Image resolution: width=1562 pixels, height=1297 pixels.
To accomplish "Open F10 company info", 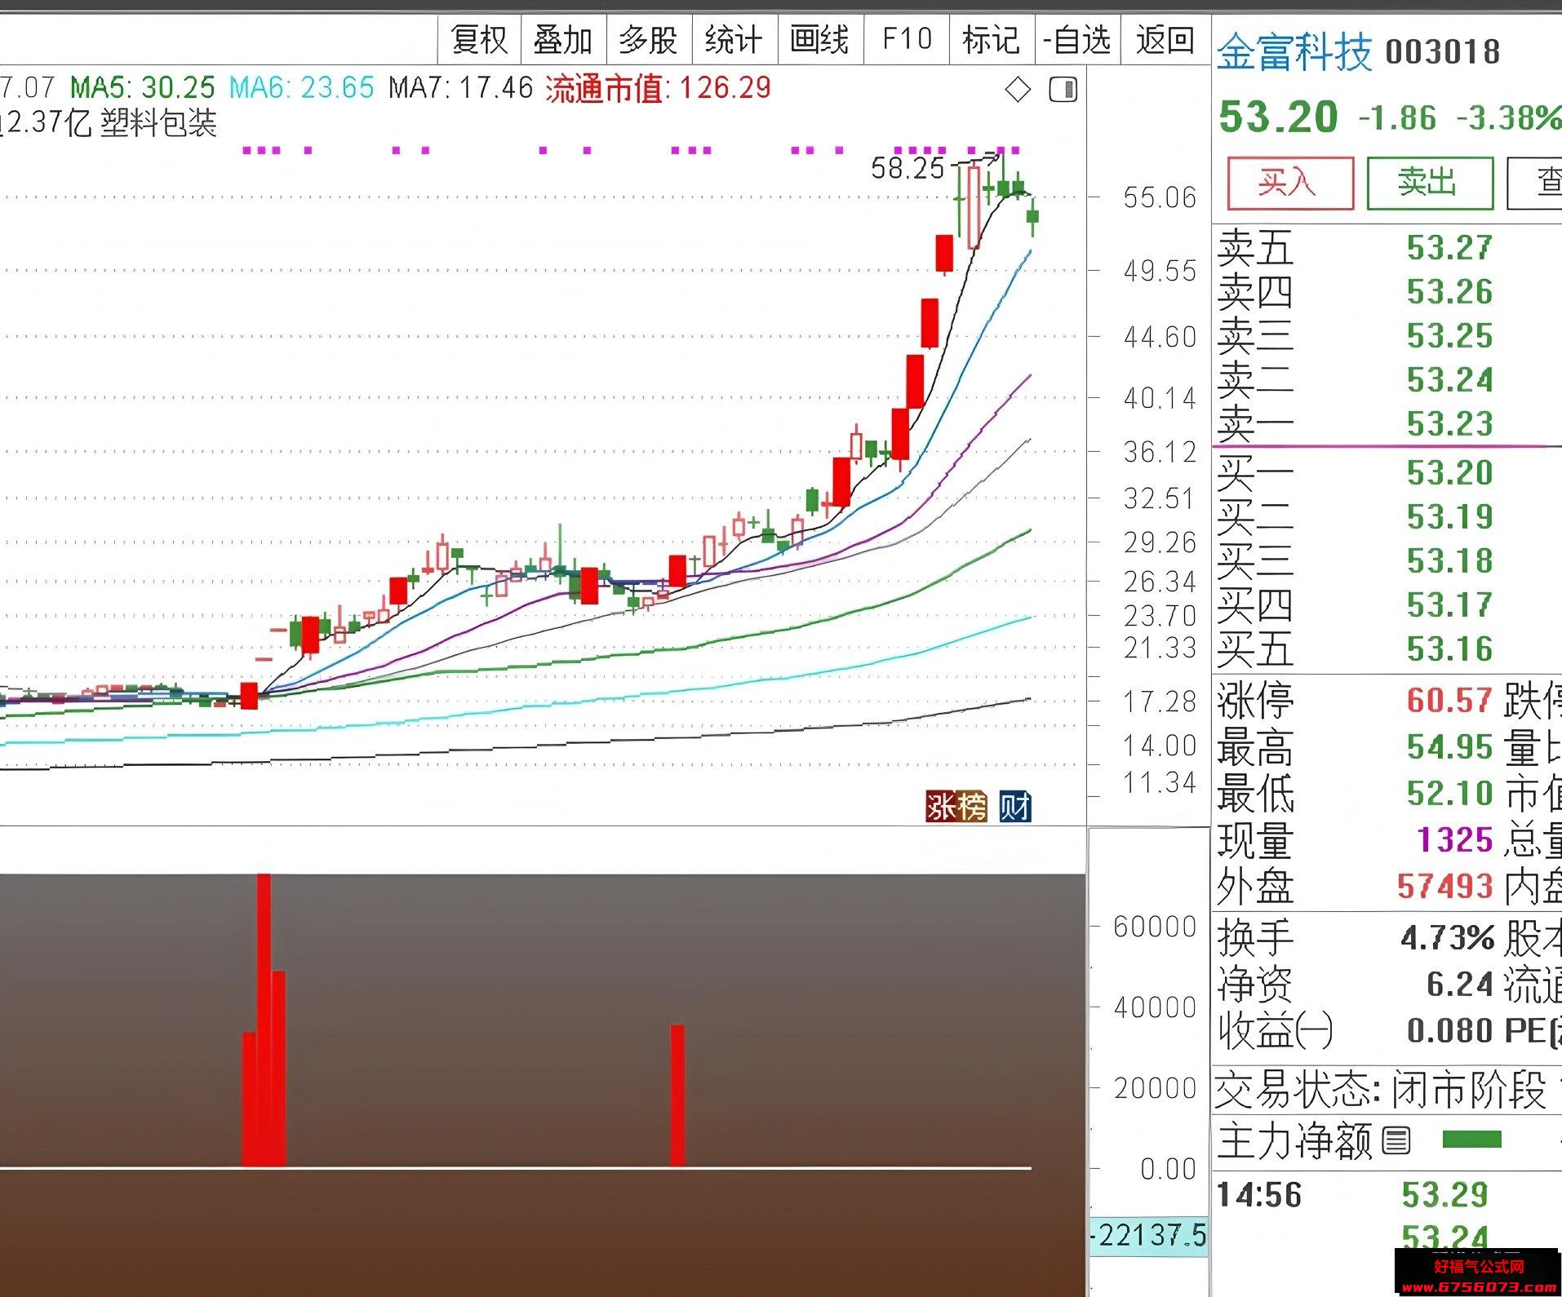I will point(907,39).
